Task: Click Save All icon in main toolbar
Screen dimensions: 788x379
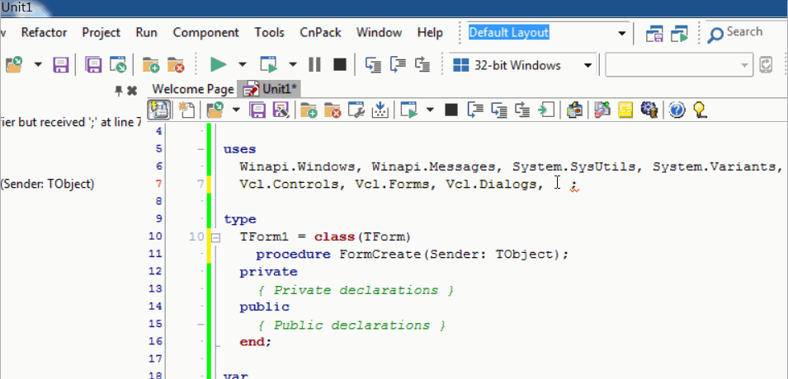Action: pyautogui.click(x=93, y=64)
